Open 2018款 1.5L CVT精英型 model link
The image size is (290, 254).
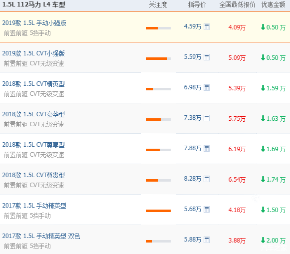(33, 84)
